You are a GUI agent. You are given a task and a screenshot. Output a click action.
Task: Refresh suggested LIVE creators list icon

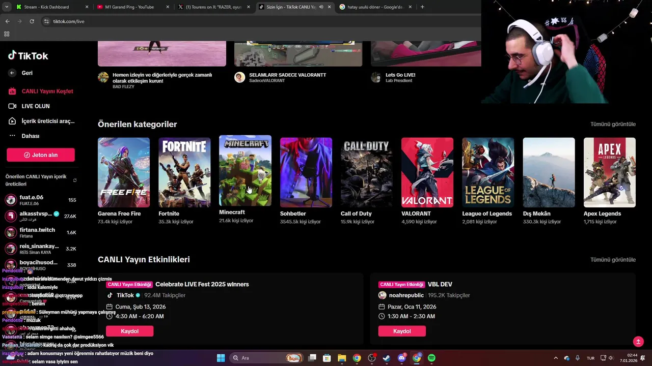[x=75, y=180]
